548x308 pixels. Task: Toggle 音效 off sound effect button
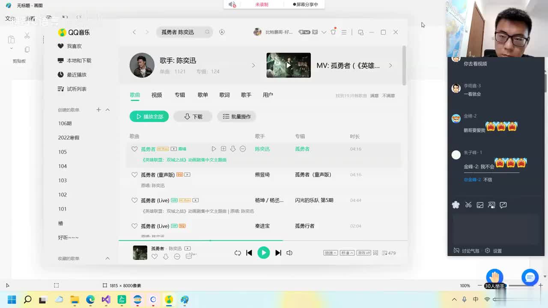coord(364,253)
